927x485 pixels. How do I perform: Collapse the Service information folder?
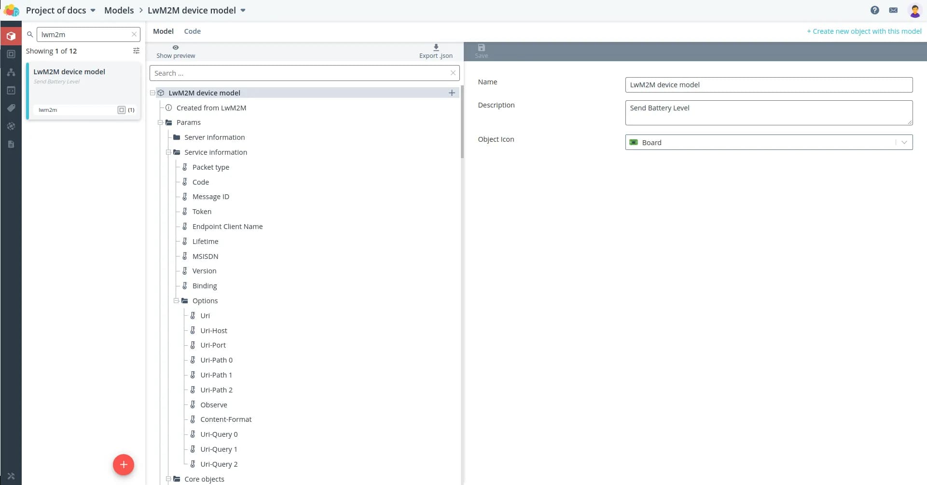[168, 152]
